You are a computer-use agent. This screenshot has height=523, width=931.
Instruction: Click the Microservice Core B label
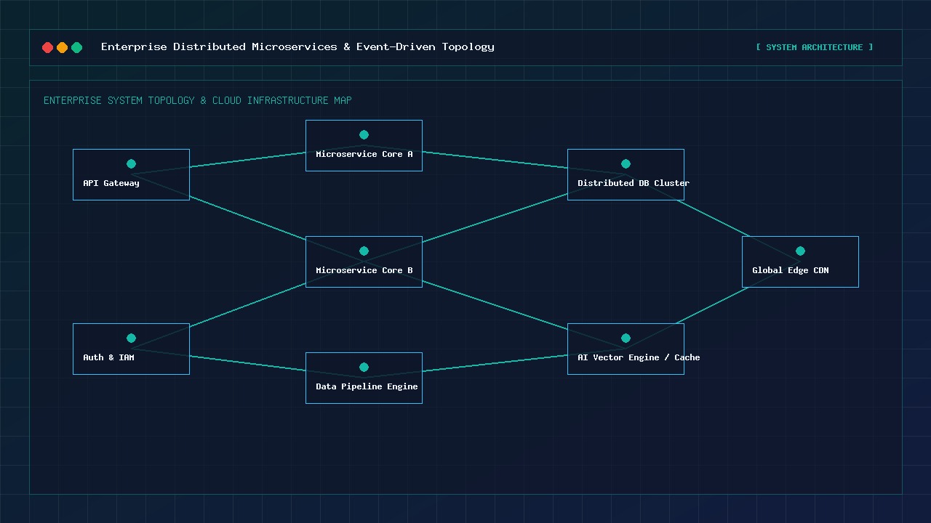click(364, 270)
